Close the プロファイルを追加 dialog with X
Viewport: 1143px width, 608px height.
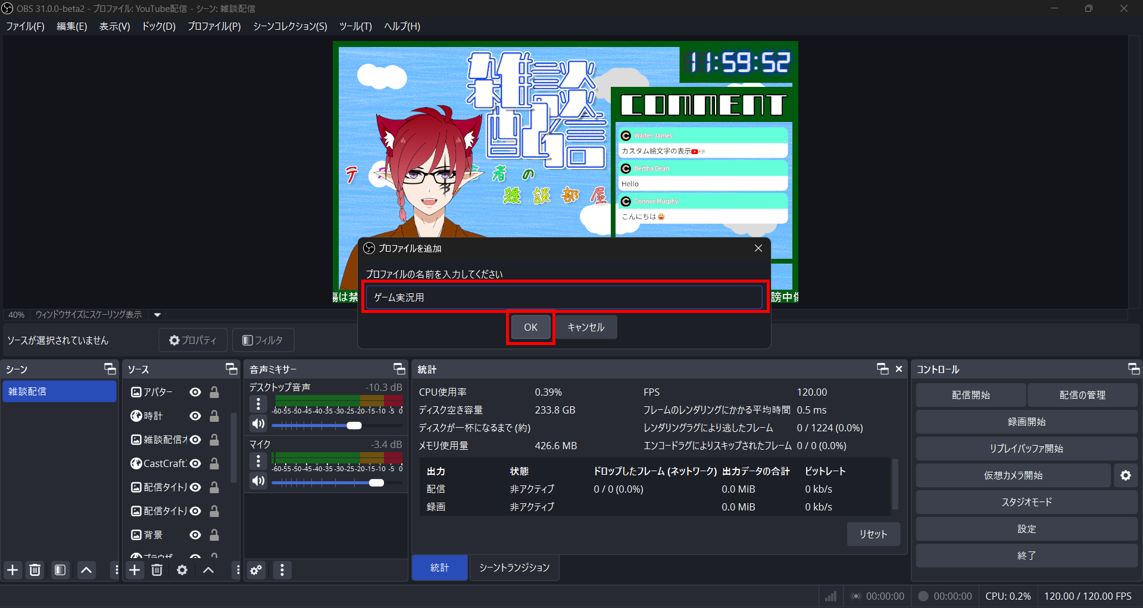[758, 248]
